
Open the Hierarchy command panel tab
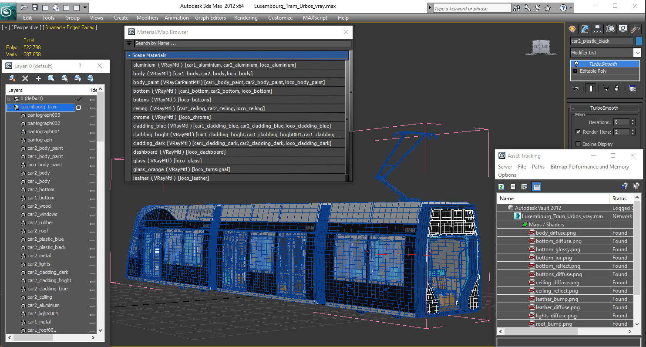tap(597, 29)
